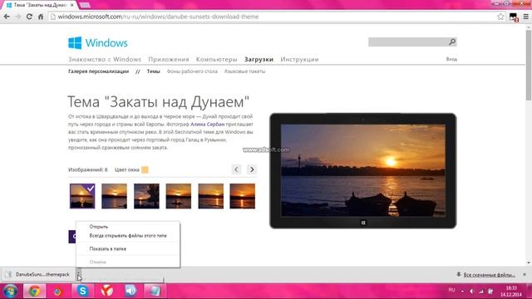Select the sixth sunset thumbnail
The width and height of the screenshot is (532, 299).
(242, 196)
